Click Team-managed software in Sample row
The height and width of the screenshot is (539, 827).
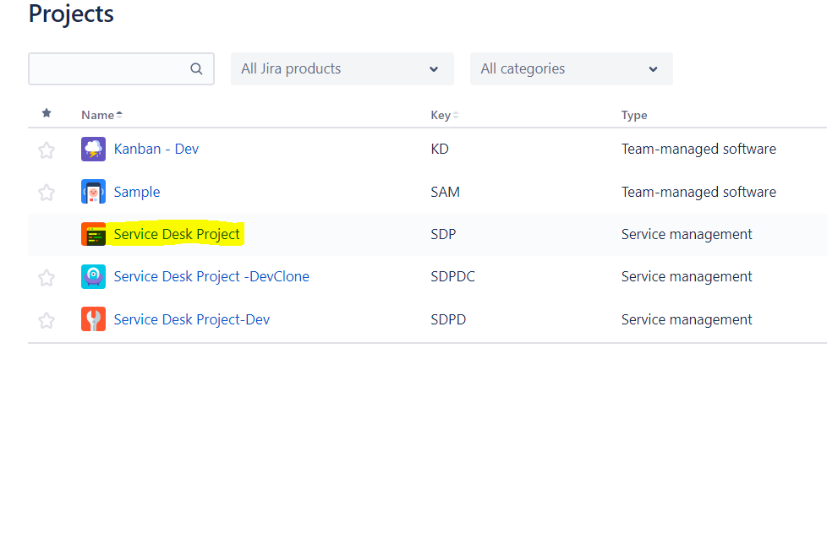(x=698, y=192)
